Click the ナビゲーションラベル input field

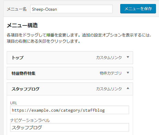[x=70, y=127]
